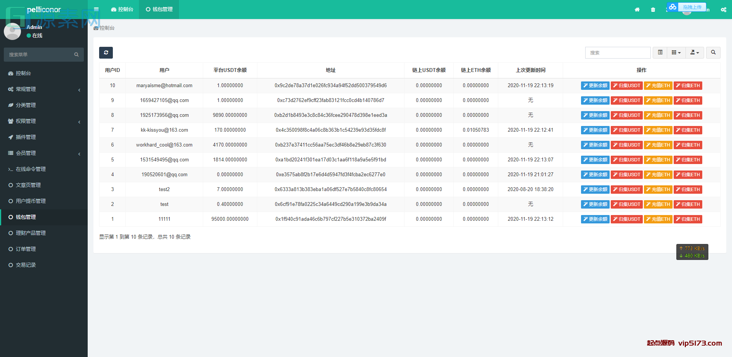Screen dimensions: 732x357
Task: Open the columns visibility dropdown above the table
Action: coord(676,53)
